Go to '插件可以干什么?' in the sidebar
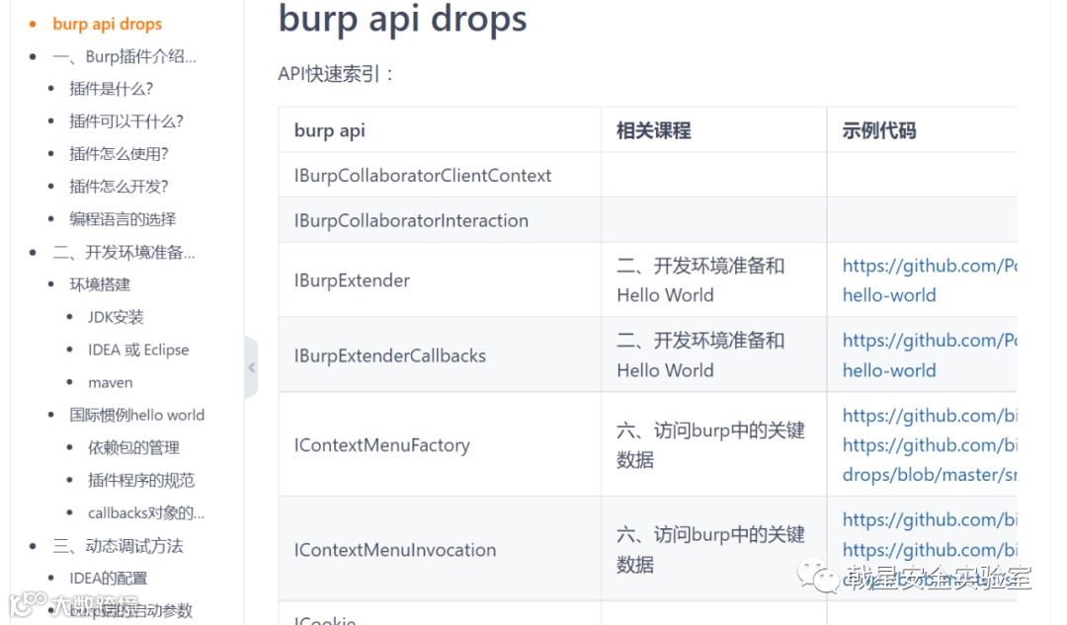Viewport: 1067px width, 625px height. tap(125, 121)
